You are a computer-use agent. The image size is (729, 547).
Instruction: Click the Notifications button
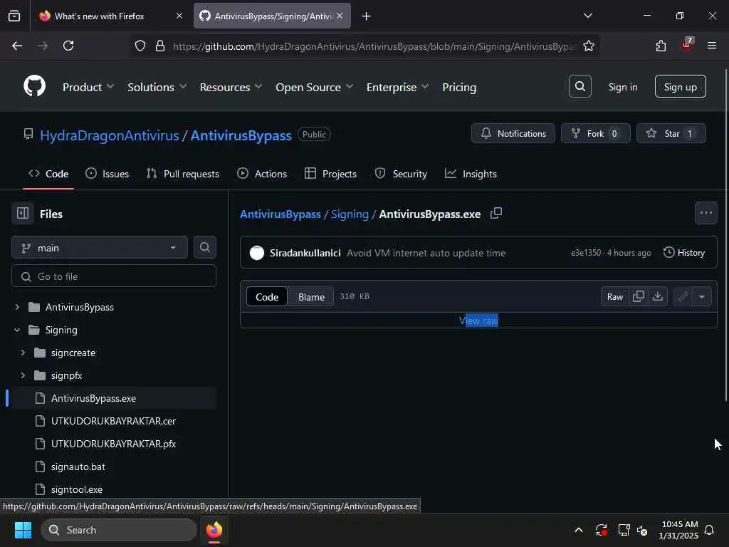513,133
